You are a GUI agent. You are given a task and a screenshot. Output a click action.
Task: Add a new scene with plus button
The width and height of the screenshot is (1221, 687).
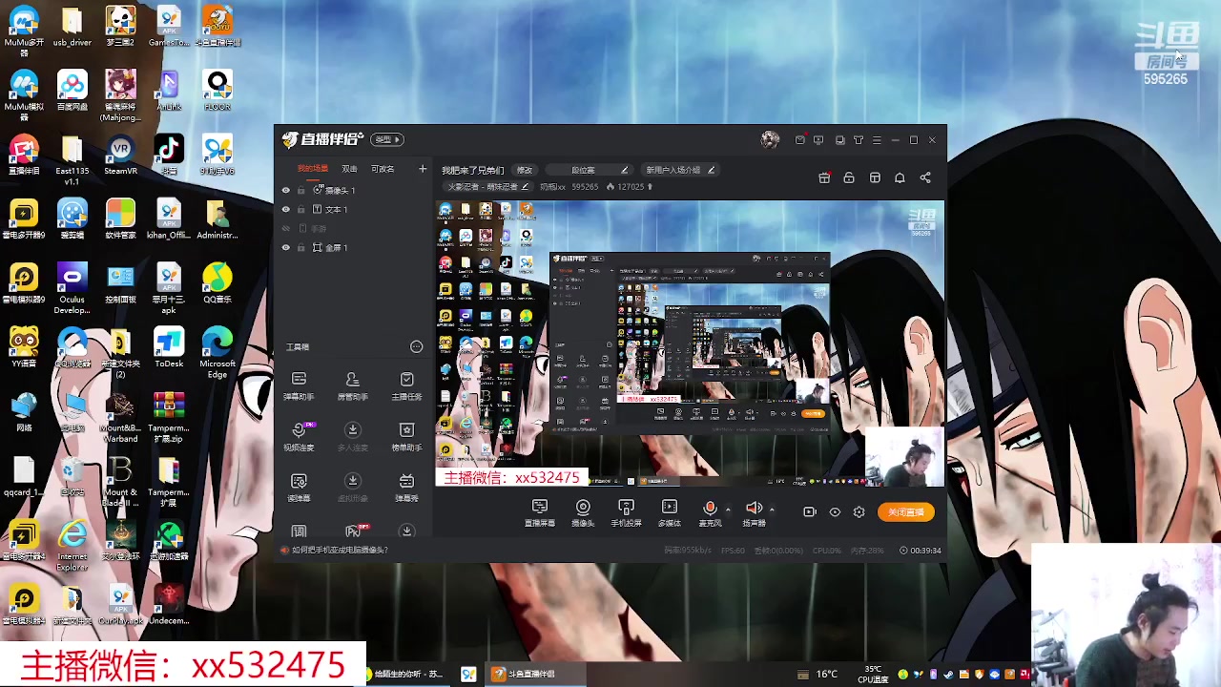[423, 169]
